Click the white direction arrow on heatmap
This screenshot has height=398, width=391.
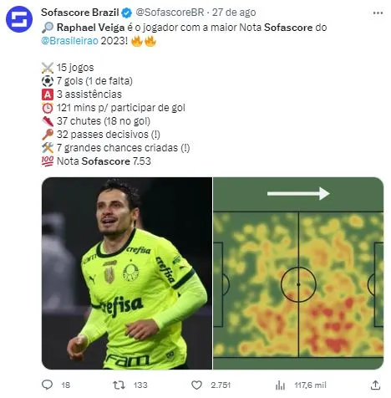pyautogui.click(x=298, y=193)
